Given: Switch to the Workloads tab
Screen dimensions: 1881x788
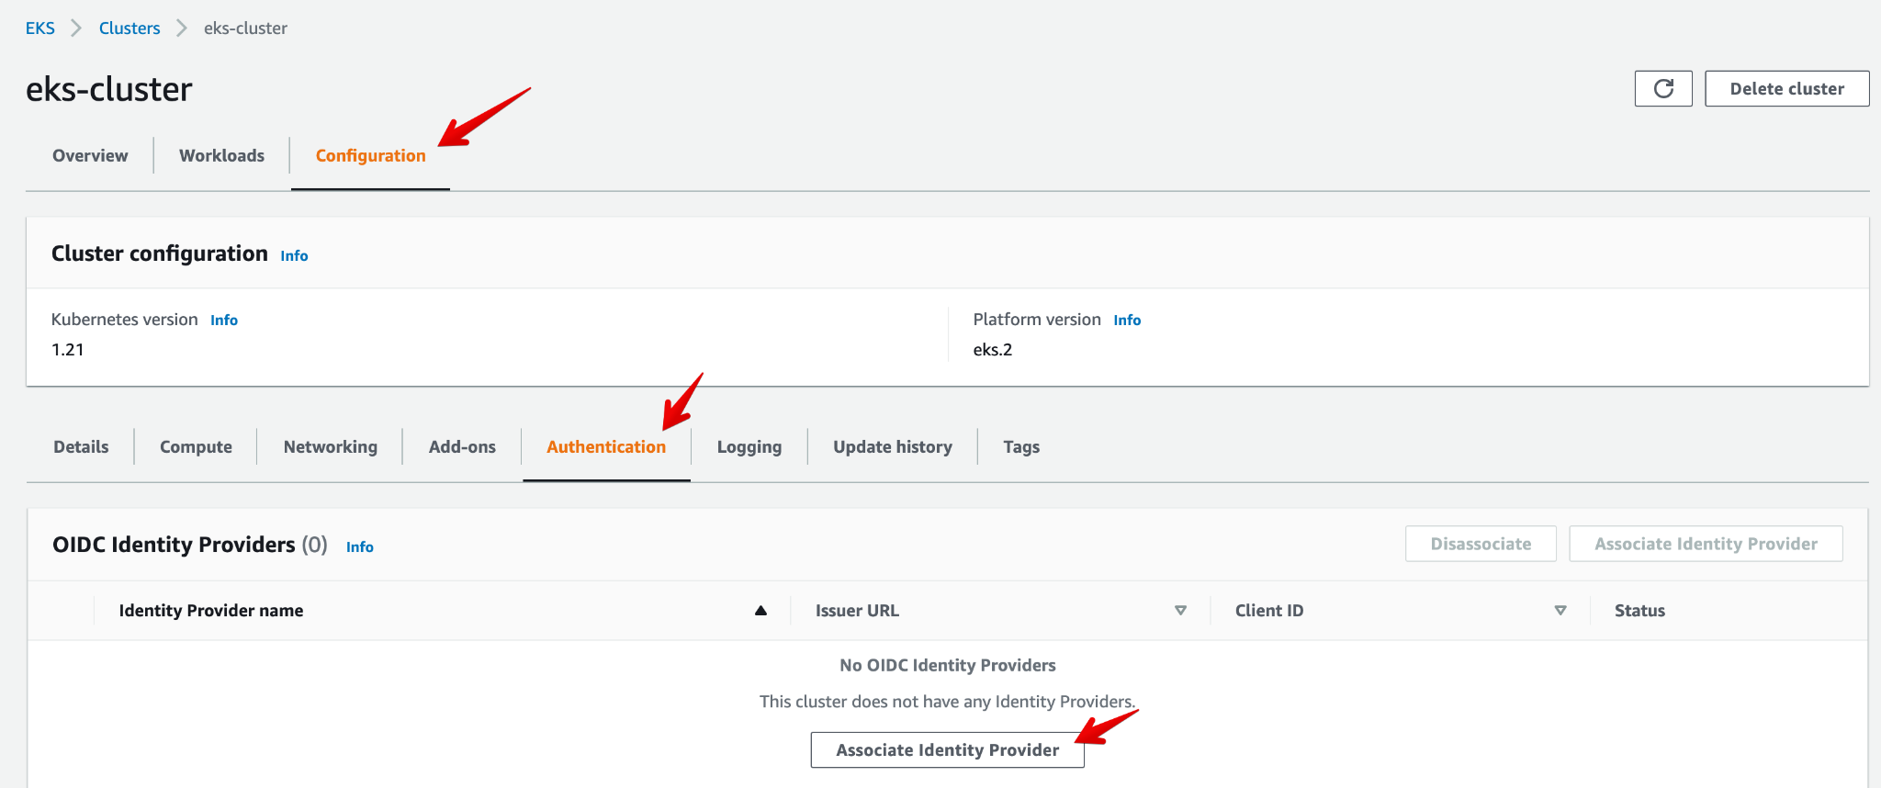Looking at the screenshot, I should point(221,155).
